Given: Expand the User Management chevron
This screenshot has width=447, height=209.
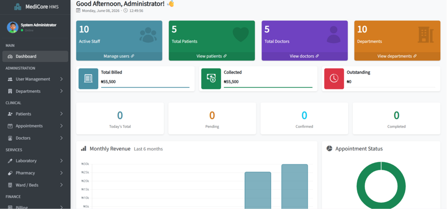Looking at the screenshot, I should point(61,79).
